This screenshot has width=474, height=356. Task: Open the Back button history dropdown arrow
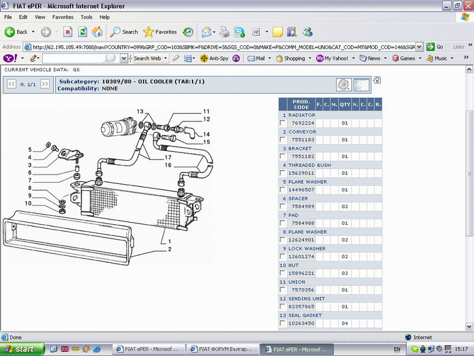click(33, 32)
